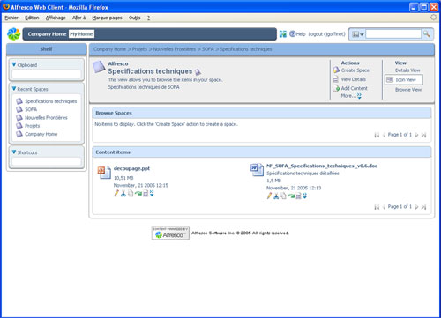The image size is (441, 318).
Task: Go to first page in Content items pager
Action: click(377, 207)
